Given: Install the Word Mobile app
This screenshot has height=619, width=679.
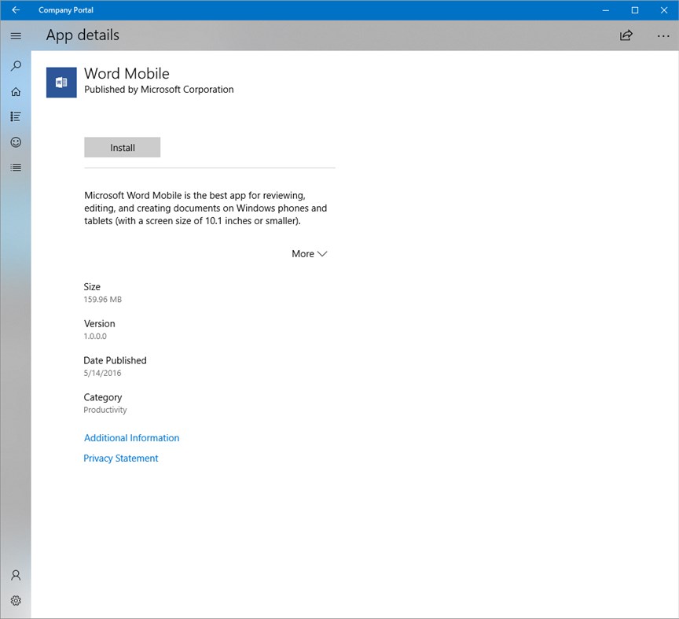Looking at the screenshot, I should (122, 147).
